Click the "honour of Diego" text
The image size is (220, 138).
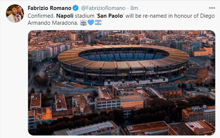[195, 16]
